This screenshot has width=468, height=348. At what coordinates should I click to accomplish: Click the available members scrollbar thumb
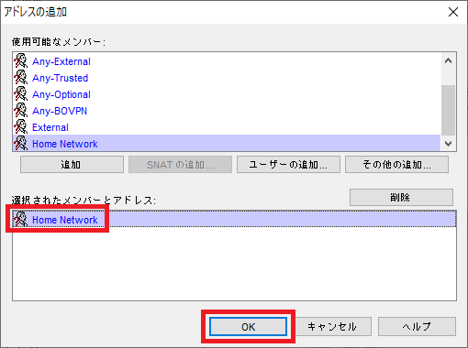pos(449,110)
